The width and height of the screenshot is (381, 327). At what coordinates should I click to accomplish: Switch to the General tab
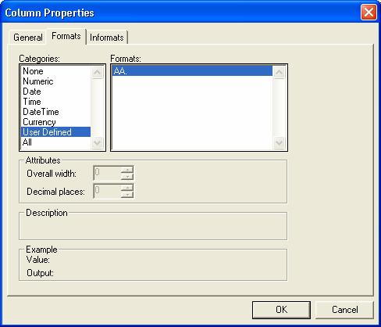tap(28, 38)
